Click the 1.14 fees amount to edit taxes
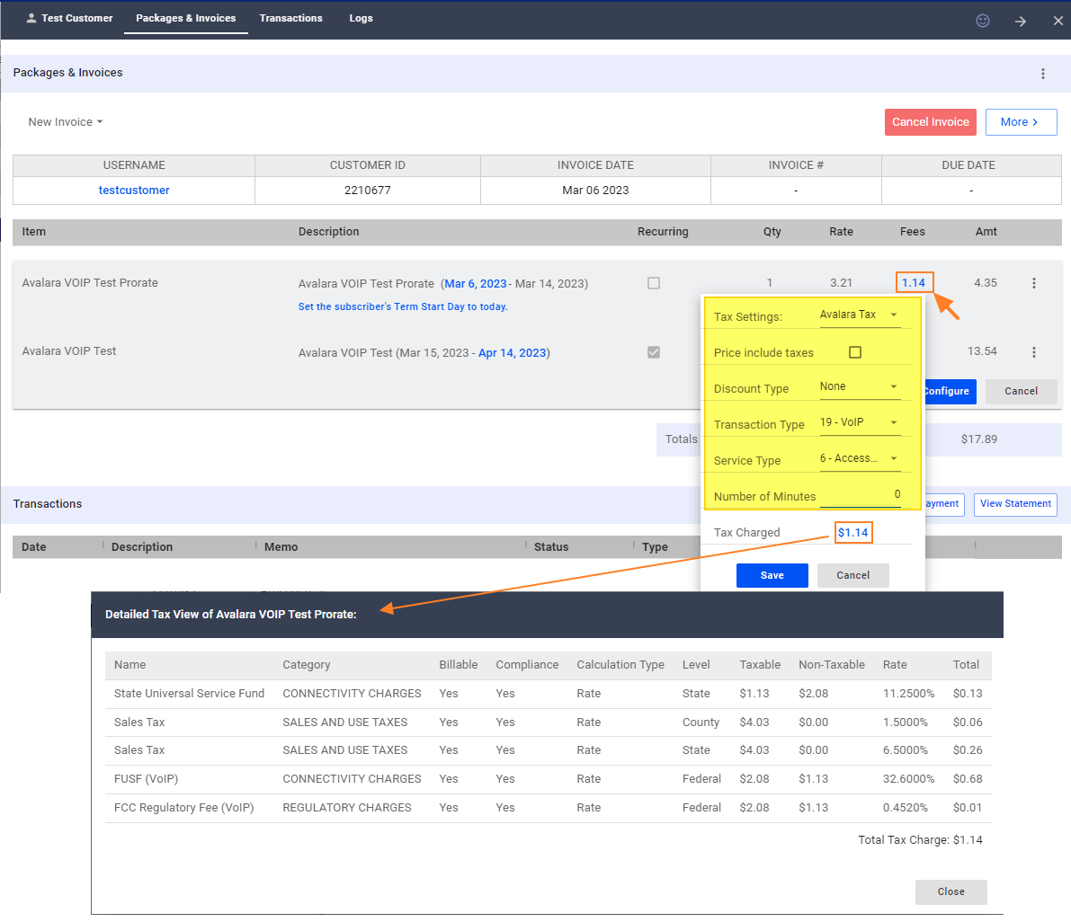Image resolution: width=1071 pixels, height=922 pixels. [914, 282]
